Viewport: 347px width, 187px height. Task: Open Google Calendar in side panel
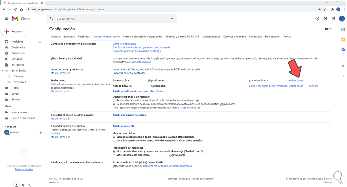343,29
